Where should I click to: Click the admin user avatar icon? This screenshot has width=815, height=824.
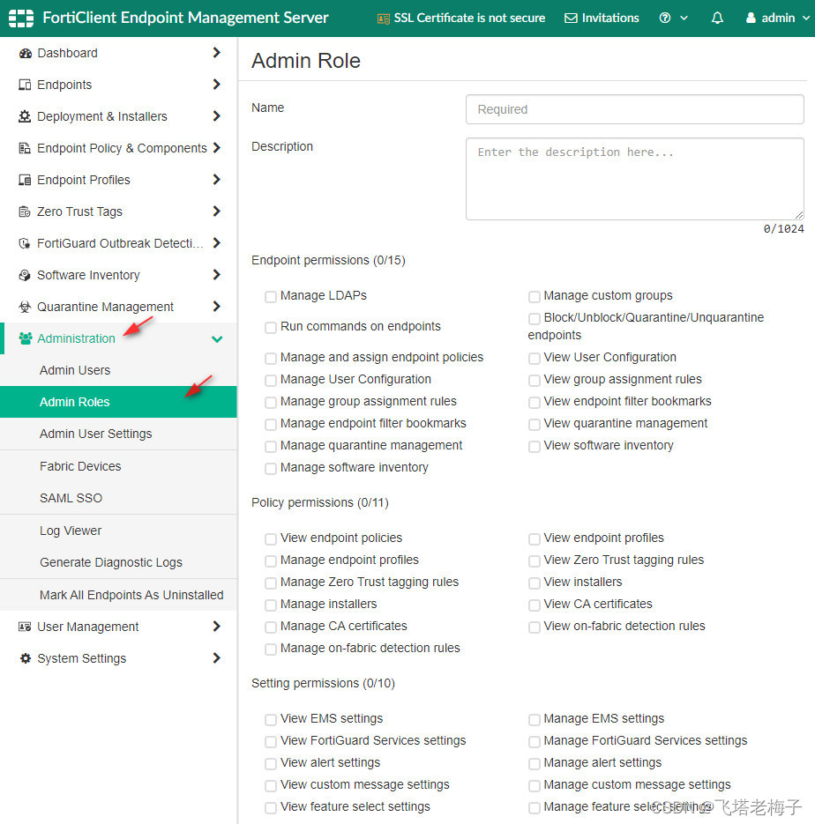coord(751,18)
